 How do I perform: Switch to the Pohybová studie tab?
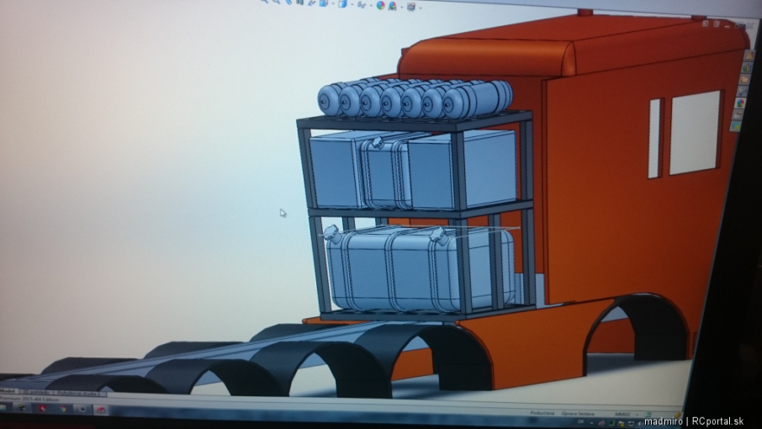(77, 394)
